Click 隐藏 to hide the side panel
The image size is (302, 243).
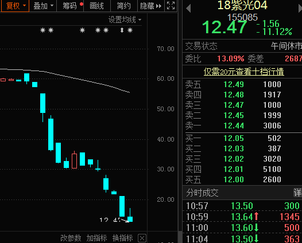pos(151,6)
